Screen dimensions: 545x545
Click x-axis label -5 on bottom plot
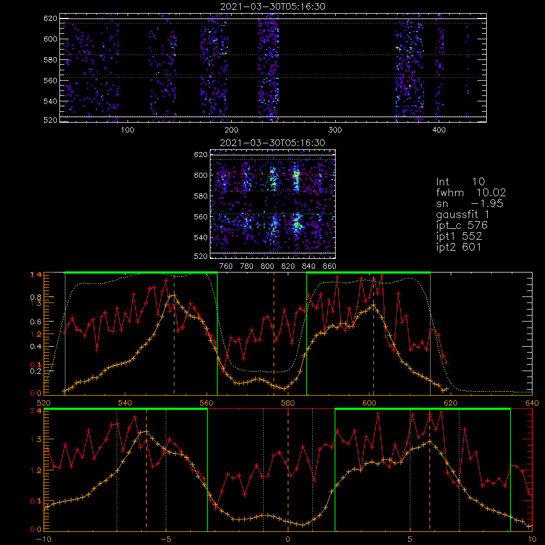click(166, 540)
